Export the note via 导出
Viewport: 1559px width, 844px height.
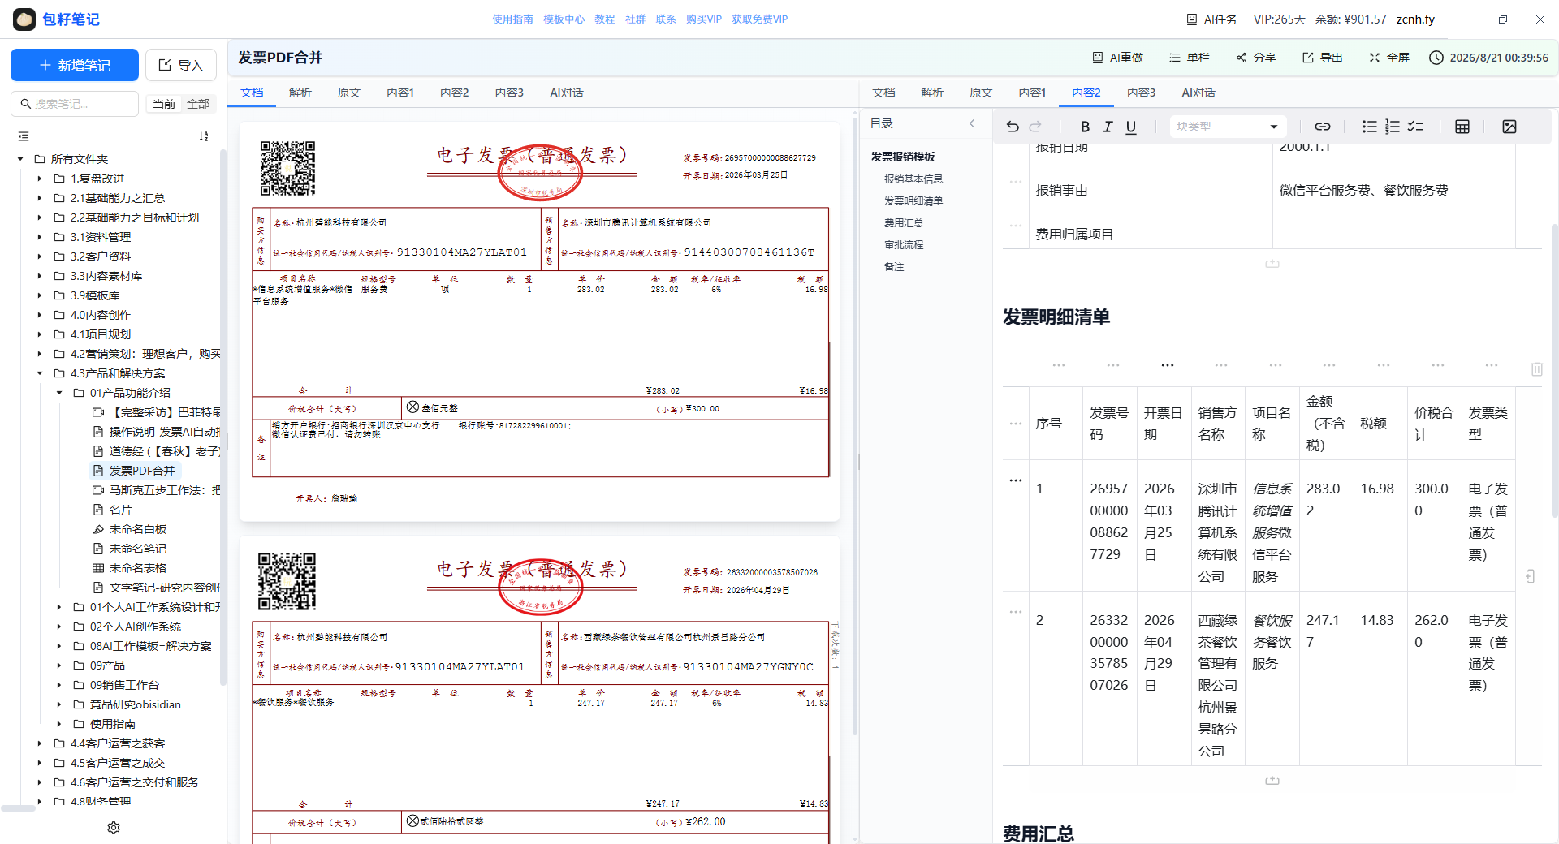[1323, 58]
